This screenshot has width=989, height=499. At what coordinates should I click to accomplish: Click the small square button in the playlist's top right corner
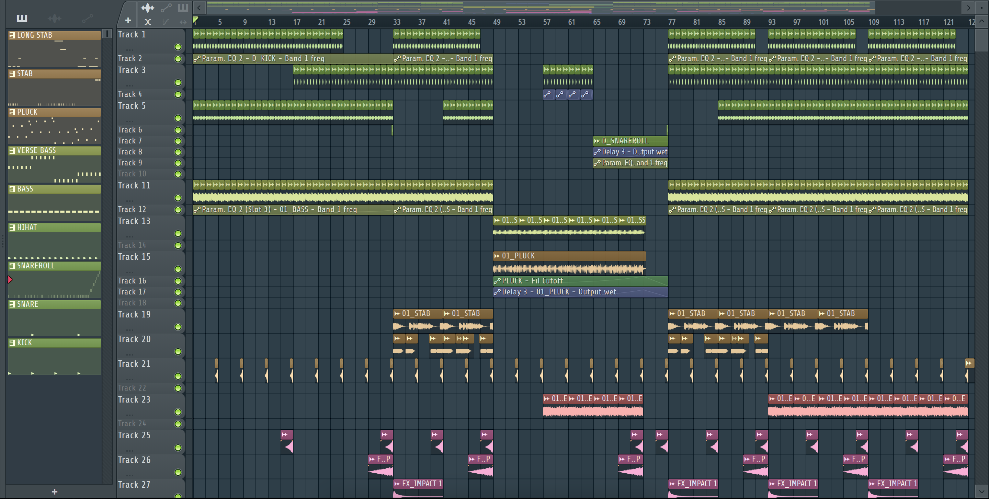tap(982, 7)
